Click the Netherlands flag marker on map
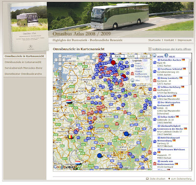Screen dimensions: 196x185 (x=69, y=101)
